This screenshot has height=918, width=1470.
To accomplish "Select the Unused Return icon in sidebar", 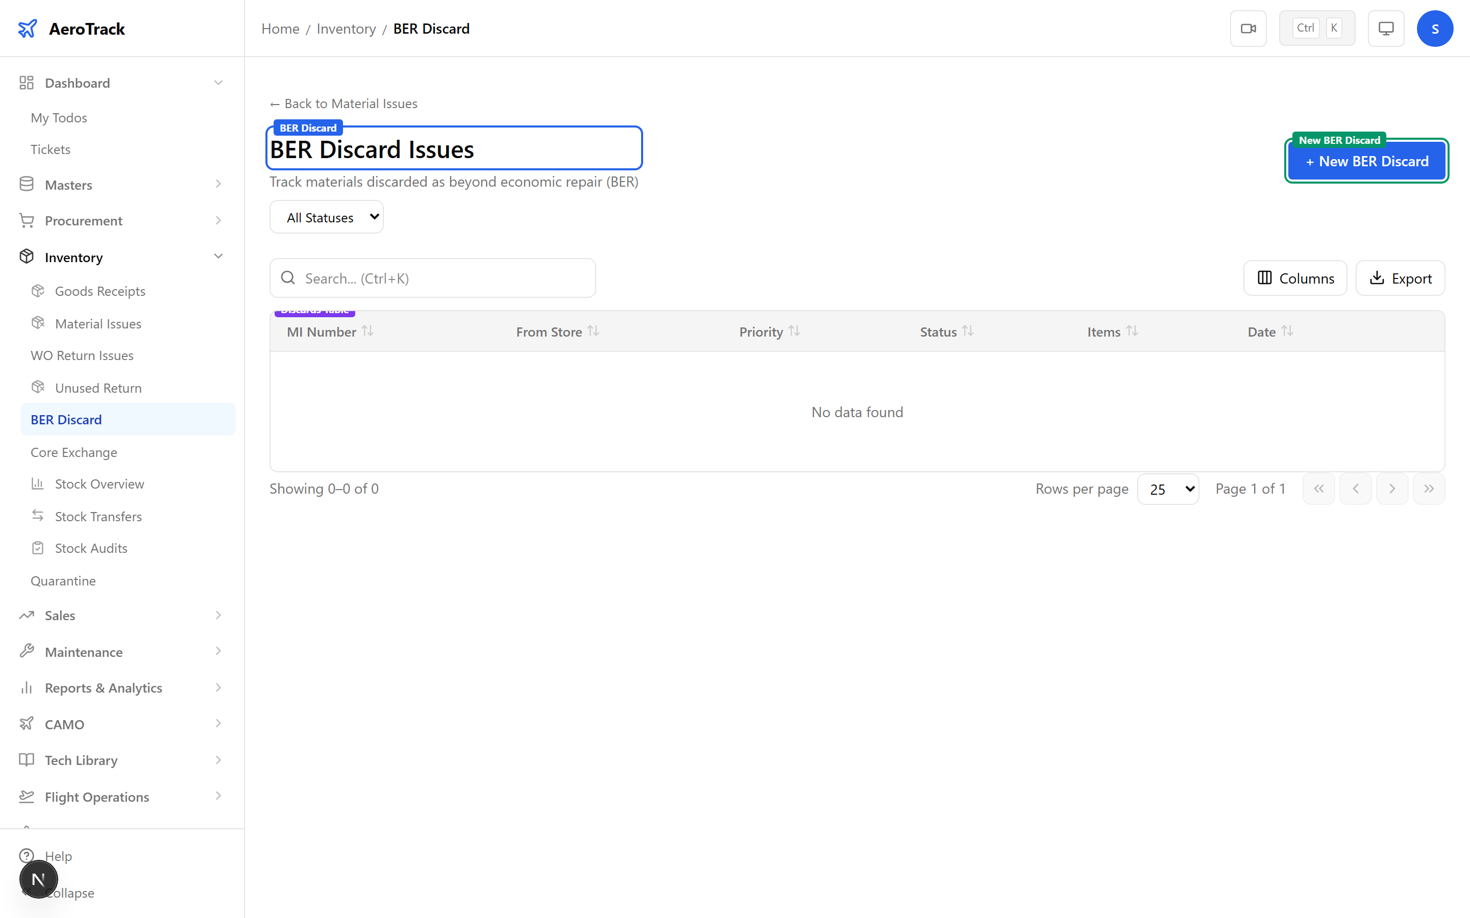I will coord(38,388).
